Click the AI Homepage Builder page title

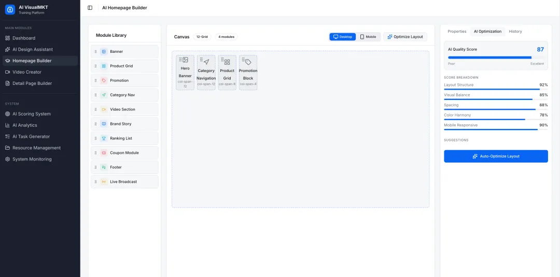click(x=124, y=8)
